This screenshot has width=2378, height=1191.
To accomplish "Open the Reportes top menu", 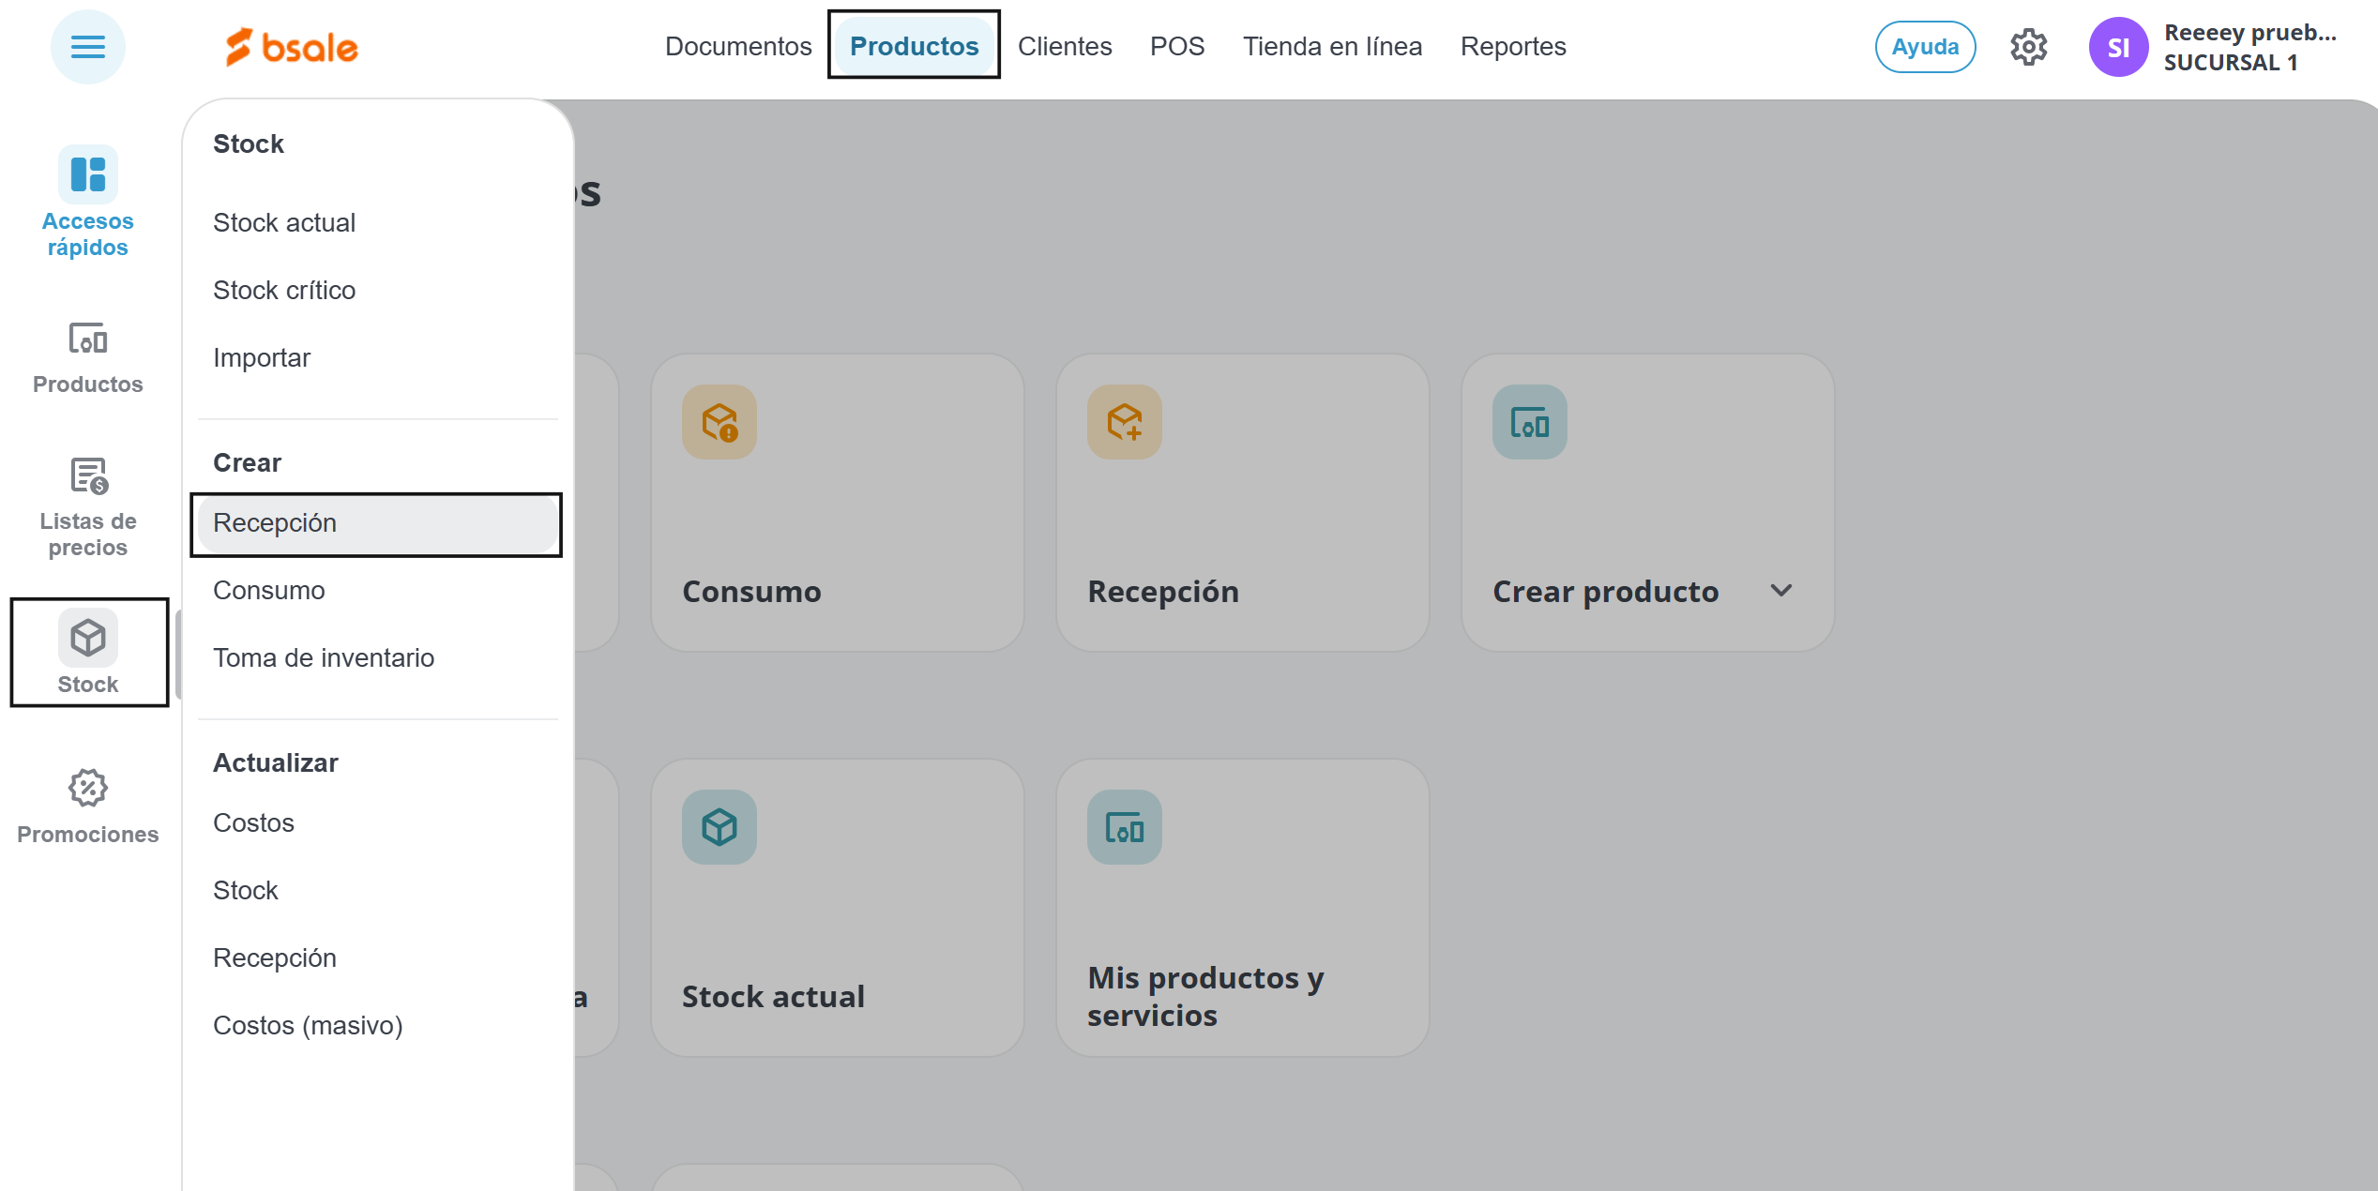I will pyautogui.click(x=1512, y=47).
